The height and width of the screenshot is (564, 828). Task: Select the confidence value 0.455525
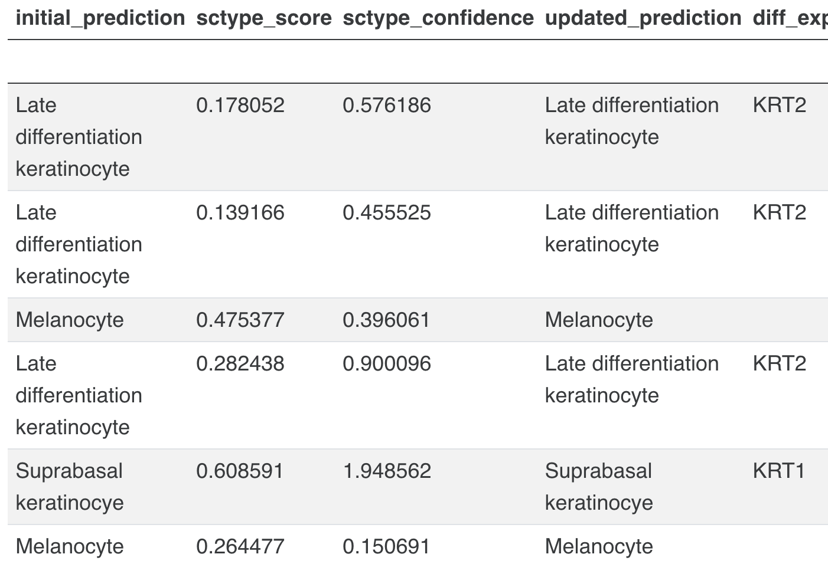[387, 212]
